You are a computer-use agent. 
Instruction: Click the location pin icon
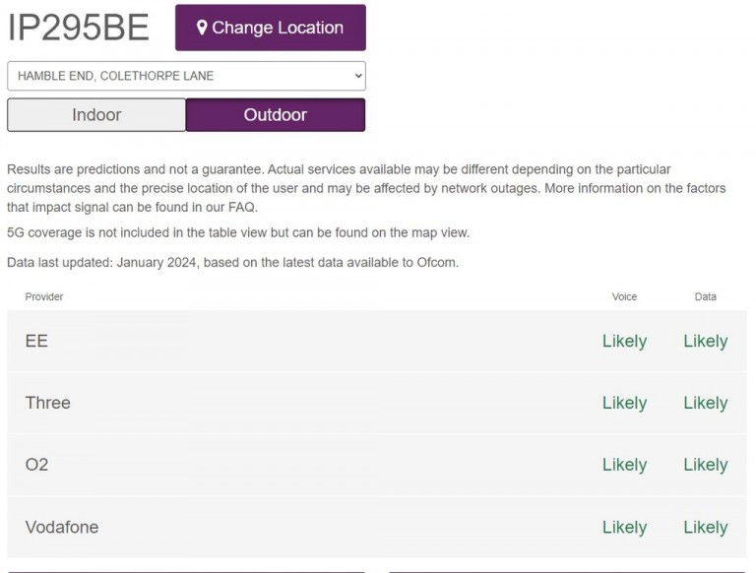tap(202, 28)
